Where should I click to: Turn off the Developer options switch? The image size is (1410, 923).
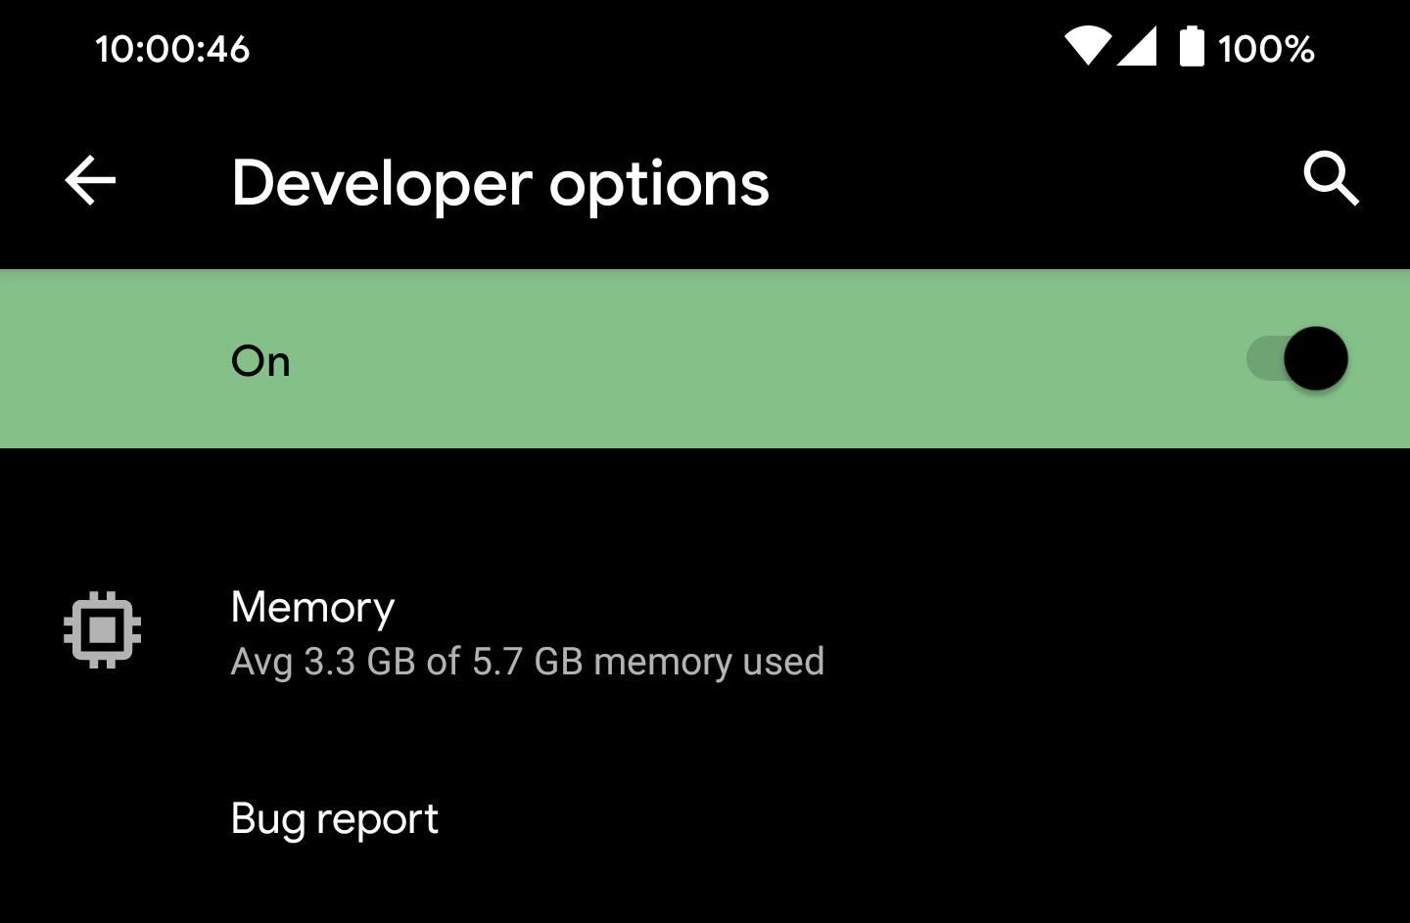(1296, 359)
